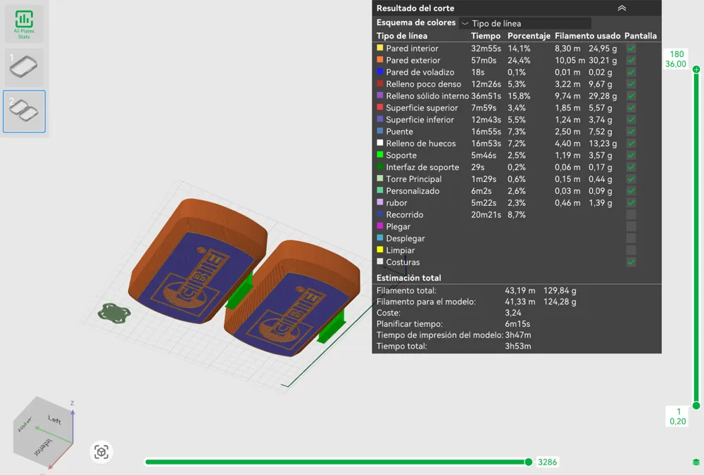Toggle Relleno sólido interno visibility checkbox
This screenshot has height=475, width=704.
631,96
